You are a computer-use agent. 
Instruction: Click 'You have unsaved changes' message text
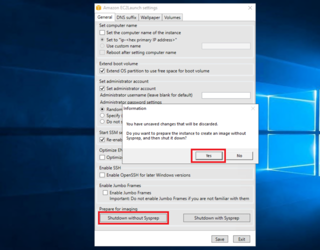[172, 124]
